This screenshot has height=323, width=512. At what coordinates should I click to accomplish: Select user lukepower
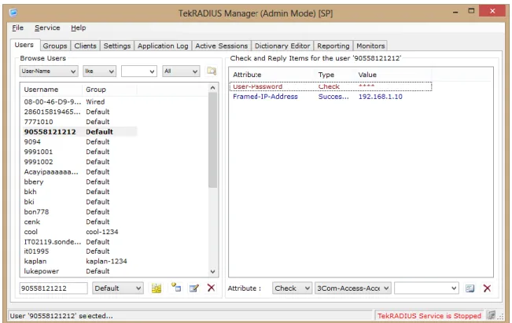tap(79, 271)
